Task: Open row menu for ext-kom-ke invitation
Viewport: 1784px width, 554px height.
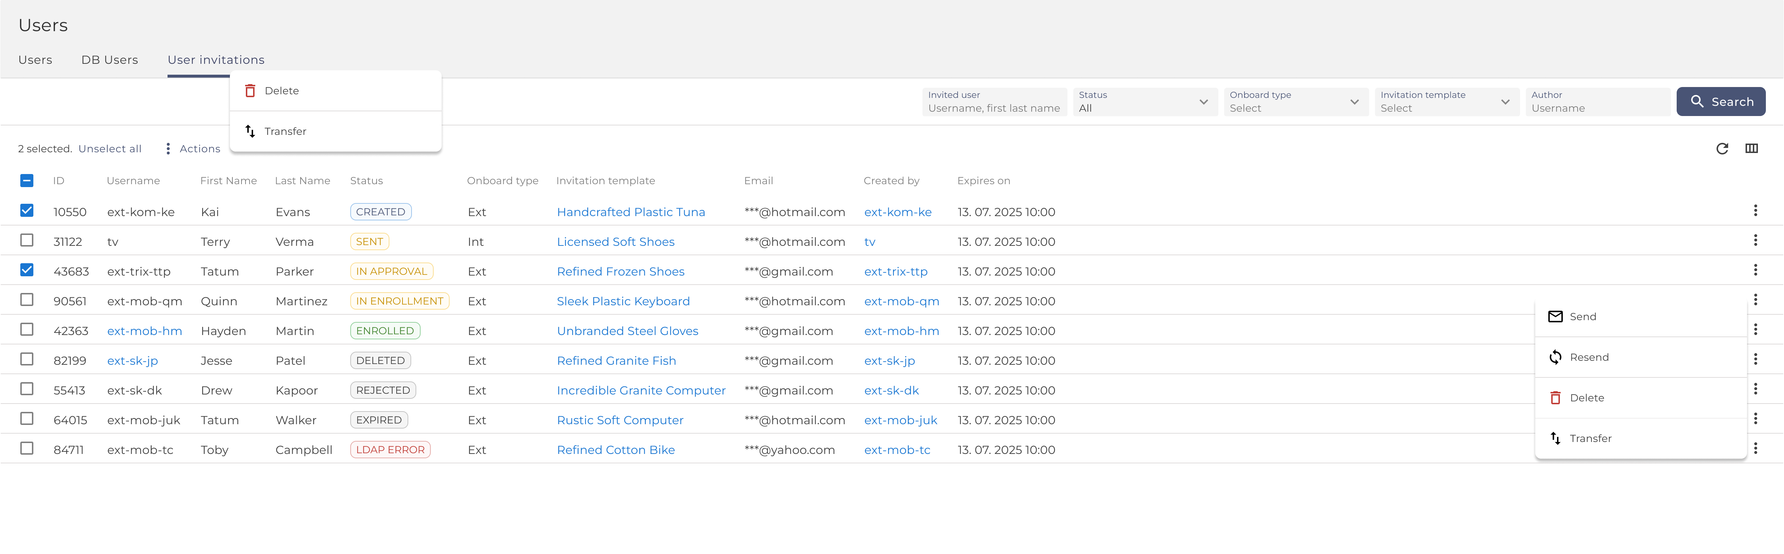Action: coord(1755,211)
